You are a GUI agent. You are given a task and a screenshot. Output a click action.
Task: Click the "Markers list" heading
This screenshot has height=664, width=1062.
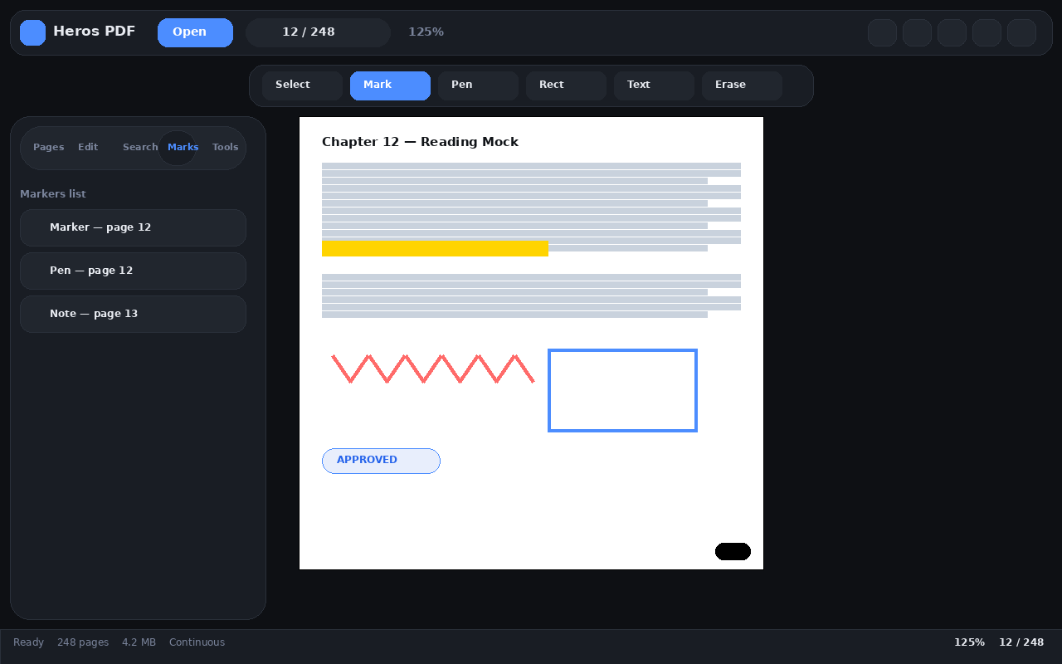pos(53,194)
